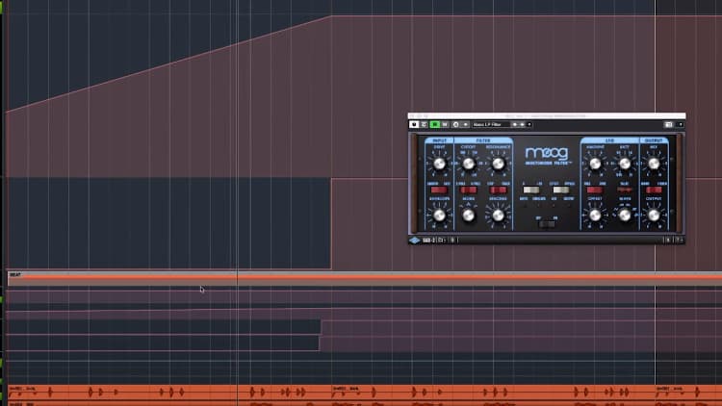The height and width of the screenshot is (406, 722).
Task: Click the pin window icon in the plugin header
Action: click(x=669, y=125)
